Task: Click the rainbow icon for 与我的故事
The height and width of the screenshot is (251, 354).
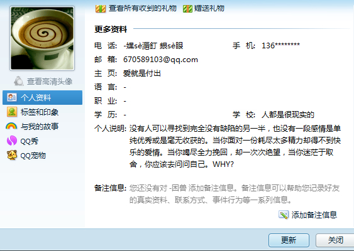Action: pos(11,126)
